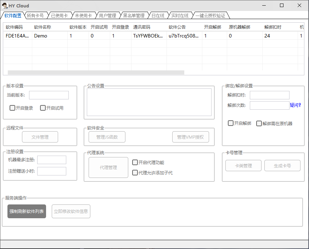Click the 强制刷新软件列表 button
The width and height of the screenshot is (309, 249).
pos(27,212)
